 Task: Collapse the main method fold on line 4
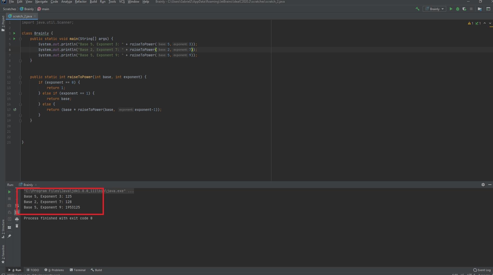(x=20, y=39)
